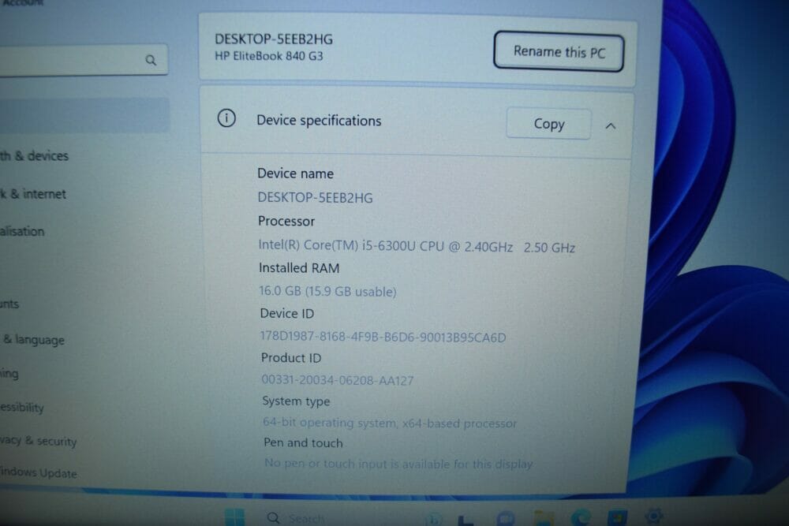Select the Product ID value 00331-20034-06208-AA127

tap(338, 380)
